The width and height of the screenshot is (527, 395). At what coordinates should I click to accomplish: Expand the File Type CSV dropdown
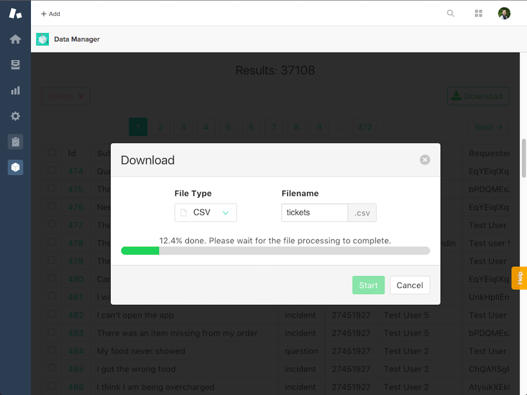pyautogui.click(x=206, y=212)
